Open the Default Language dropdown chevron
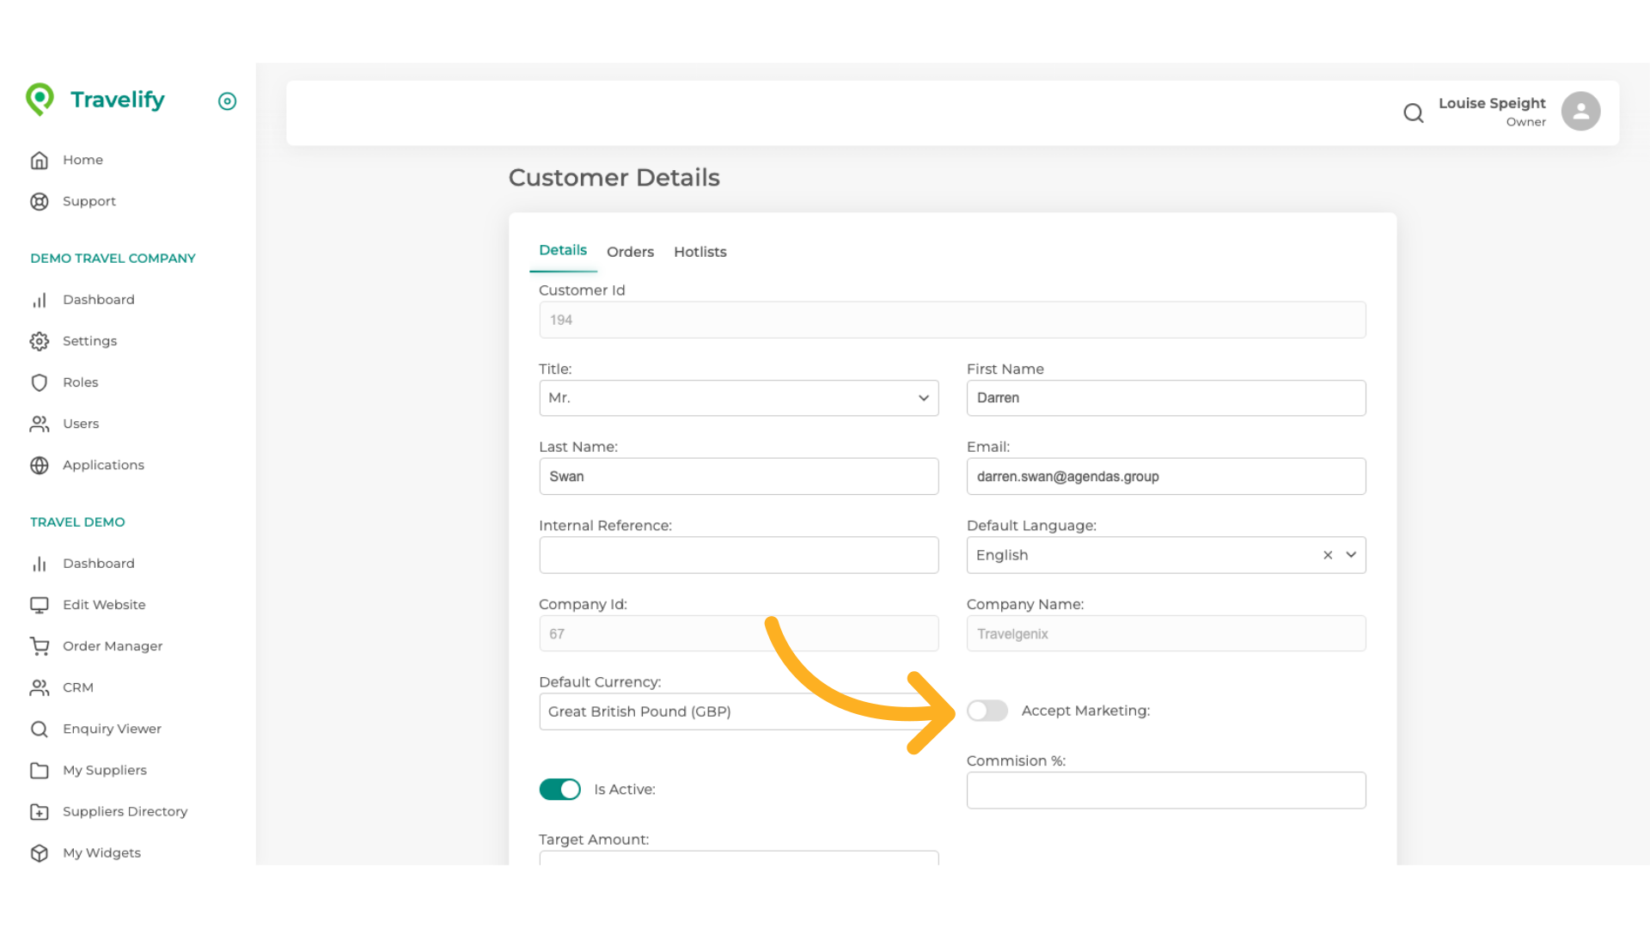 [1351, 555]
